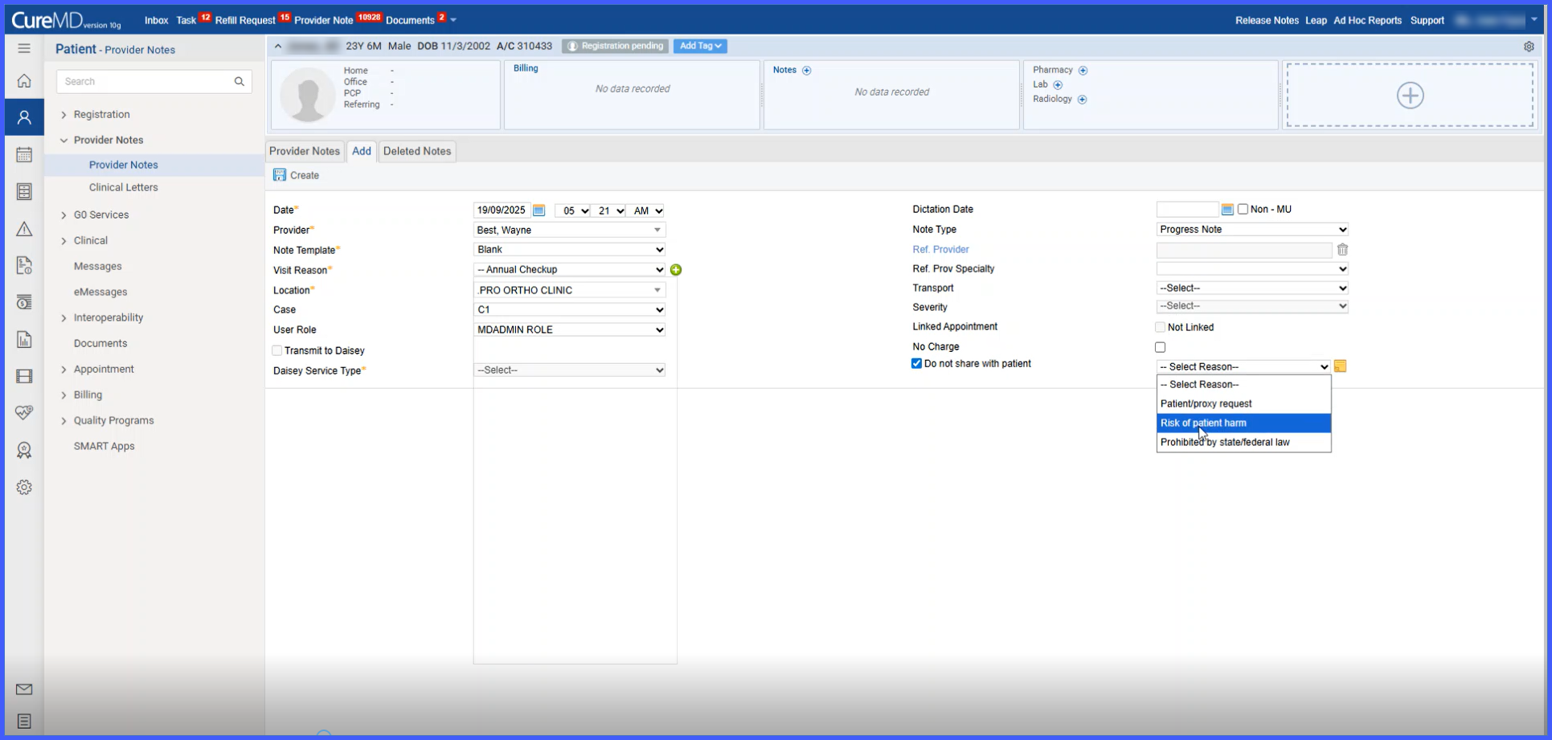Viewport: 1552px width, 740px height.
Task: Enable the Non - MU checkbox
Action: click(x=1243, y=210)
